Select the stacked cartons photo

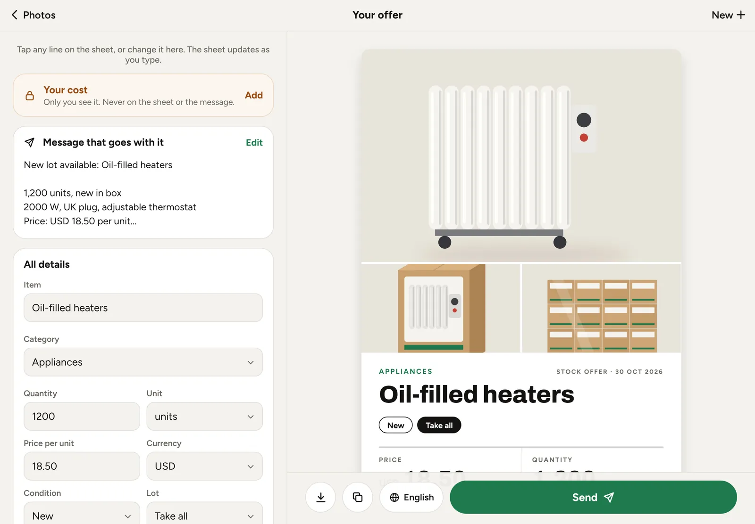(x=602, y=308)
